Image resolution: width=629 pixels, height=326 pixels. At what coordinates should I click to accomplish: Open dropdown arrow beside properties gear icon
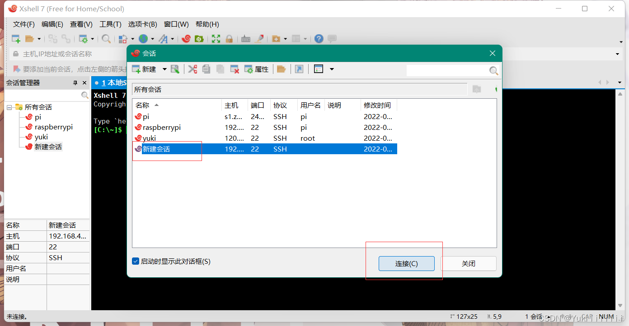coord(92,39)
